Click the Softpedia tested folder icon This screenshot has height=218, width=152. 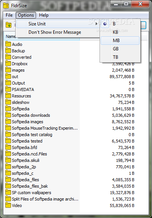point(8,141)
